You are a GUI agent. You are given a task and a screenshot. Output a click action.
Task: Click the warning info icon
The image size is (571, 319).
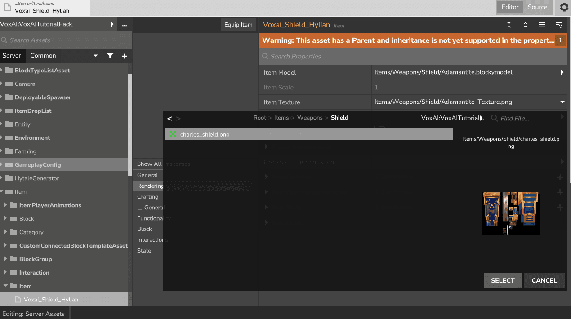(560, 40)
